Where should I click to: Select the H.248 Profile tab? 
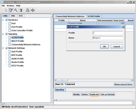pos(94,16)
